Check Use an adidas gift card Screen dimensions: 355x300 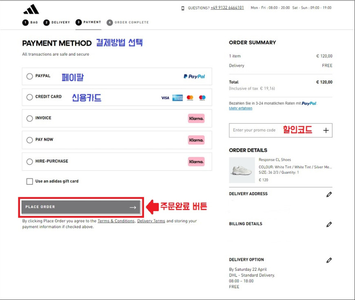30,181
